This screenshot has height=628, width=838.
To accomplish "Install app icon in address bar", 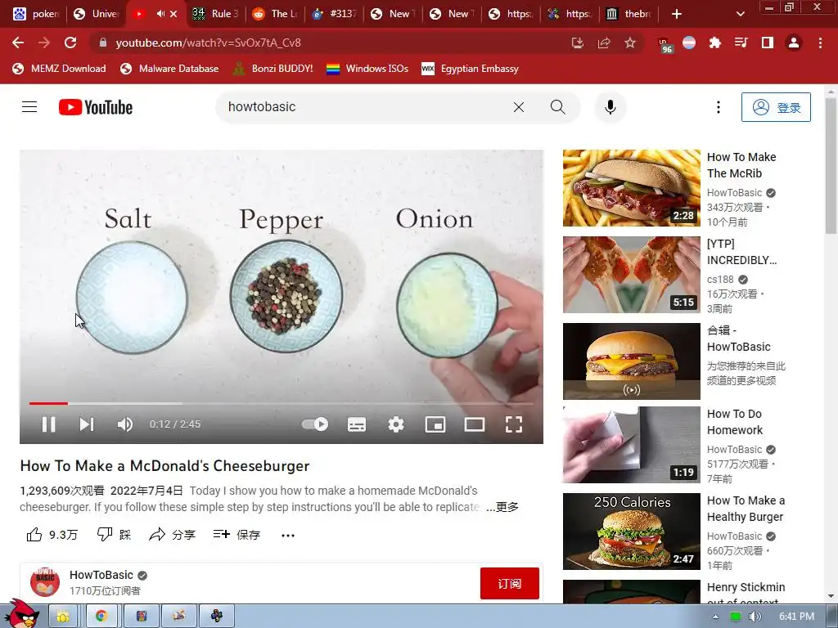I will [577, 43].
